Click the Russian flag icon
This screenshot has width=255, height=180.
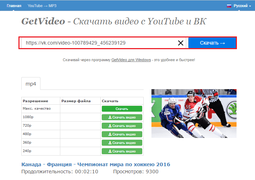(x=229, y=6)
